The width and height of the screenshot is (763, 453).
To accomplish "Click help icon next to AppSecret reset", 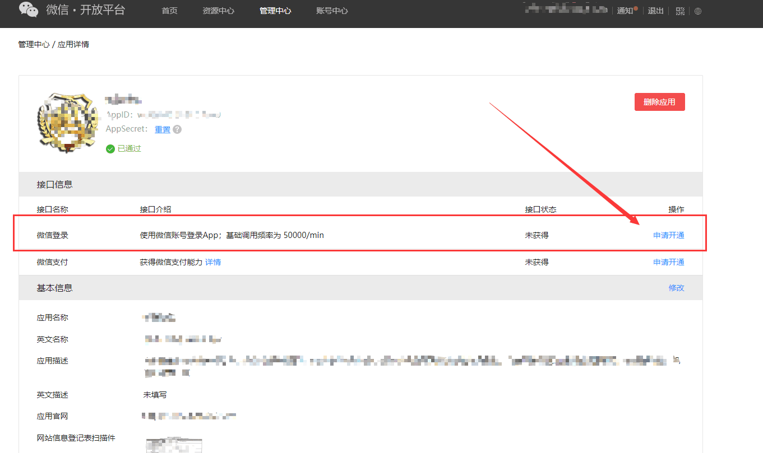I will coord(177,129).
